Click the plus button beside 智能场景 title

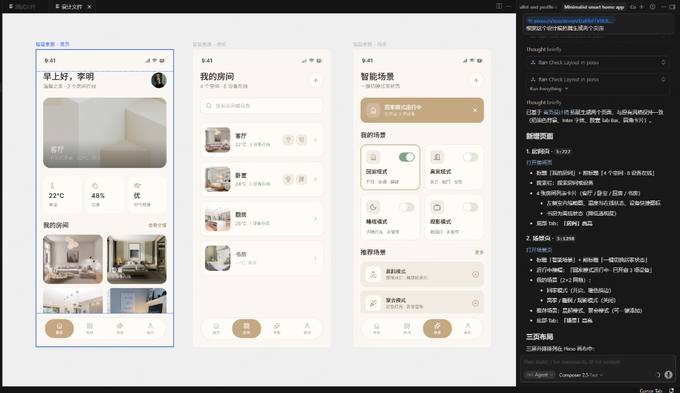(x=476, y=80)
